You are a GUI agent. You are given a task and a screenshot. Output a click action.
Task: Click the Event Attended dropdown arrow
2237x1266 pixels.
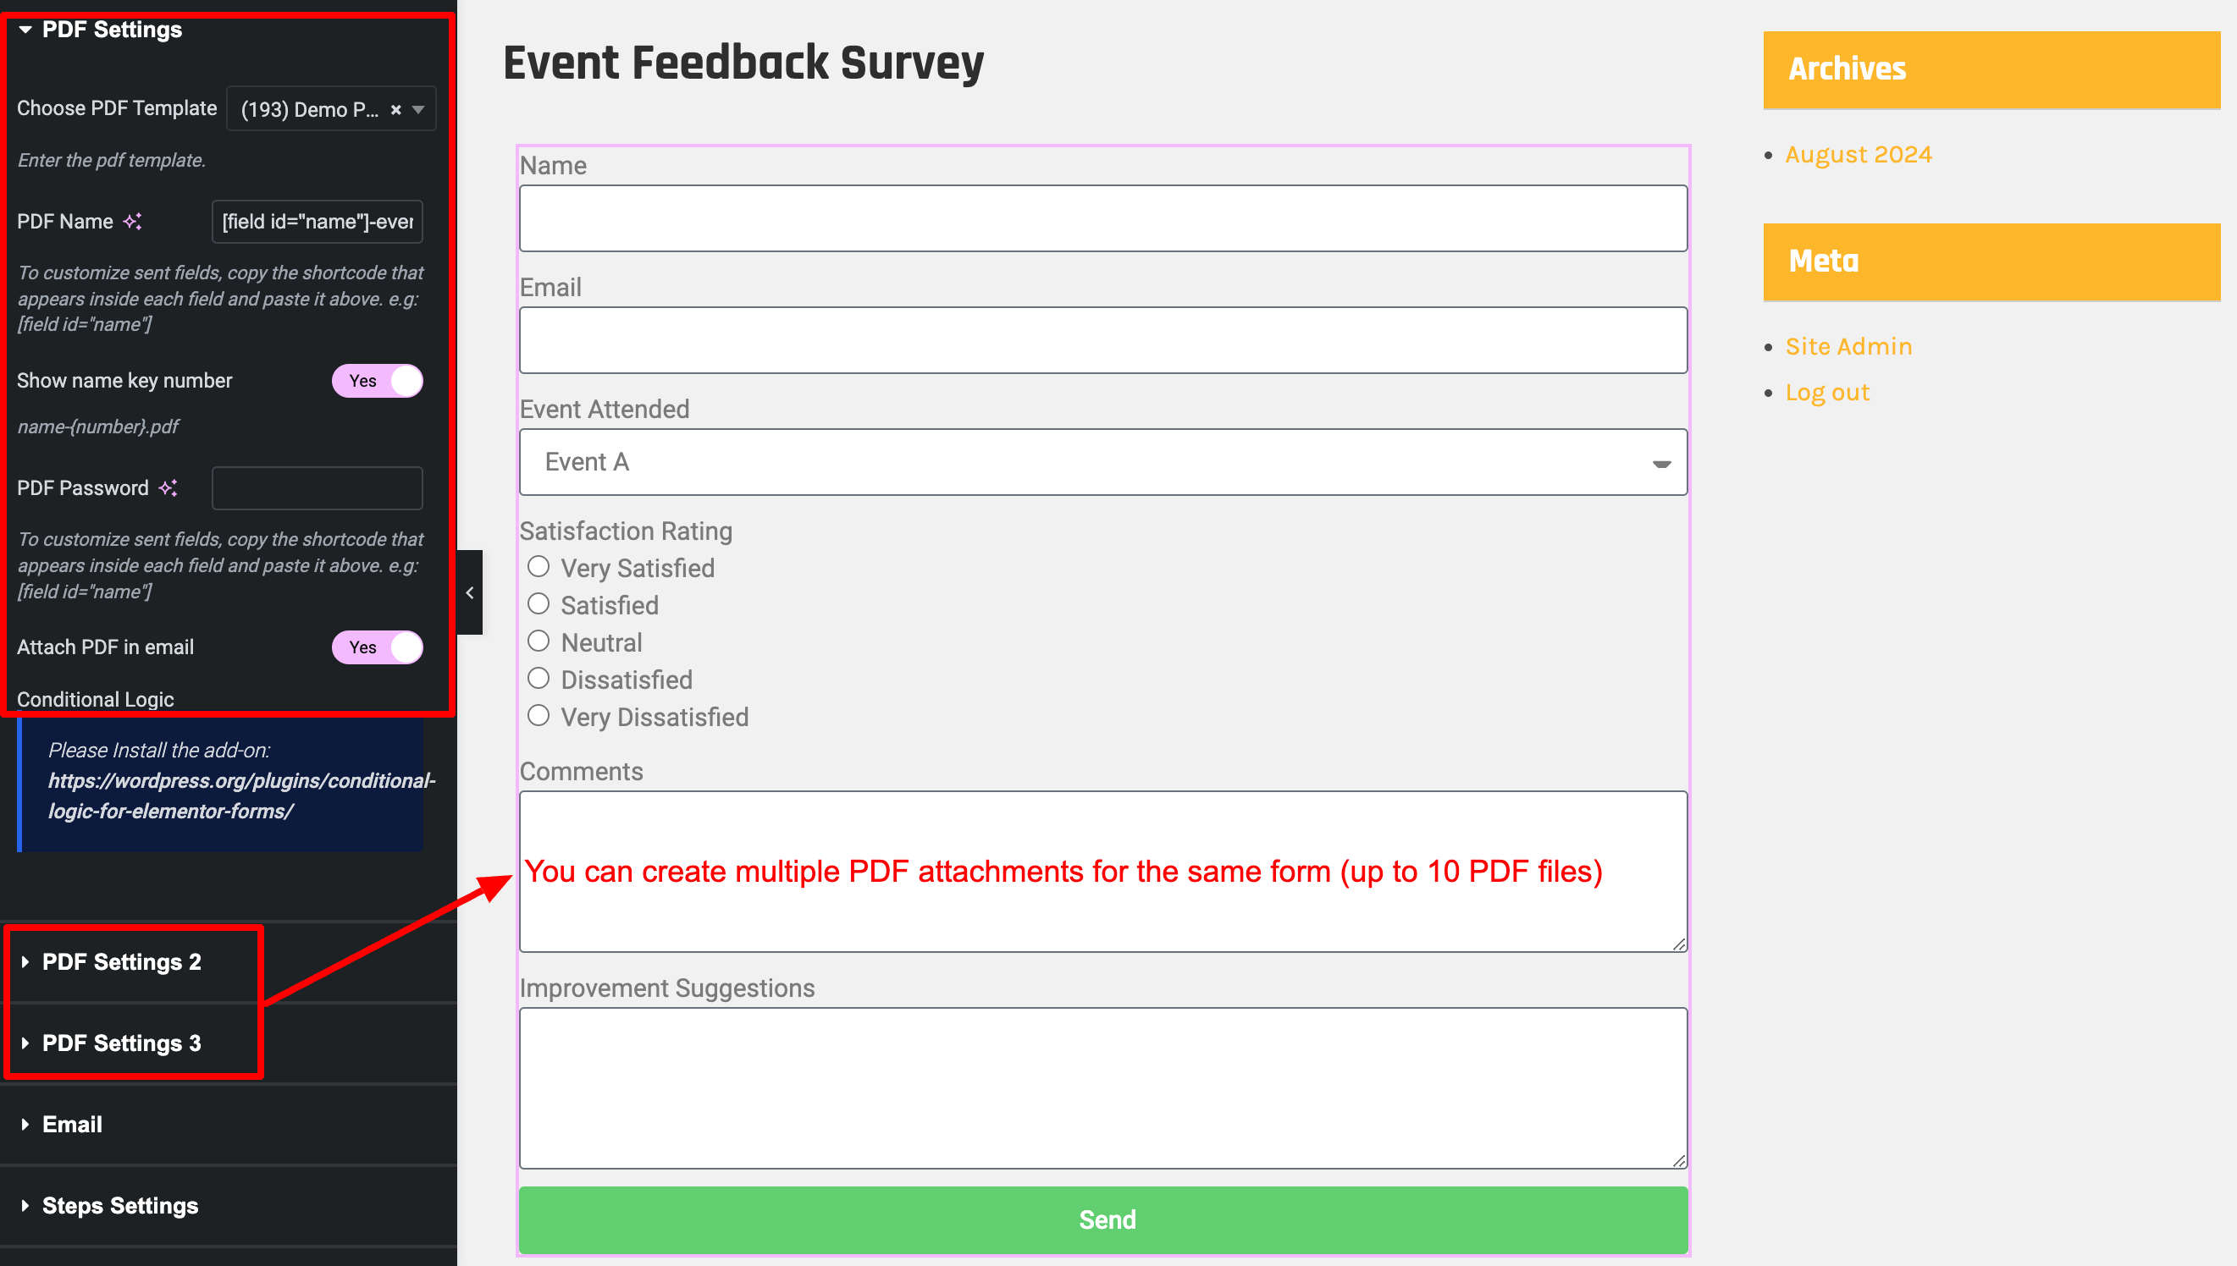tap(1661, 464)
